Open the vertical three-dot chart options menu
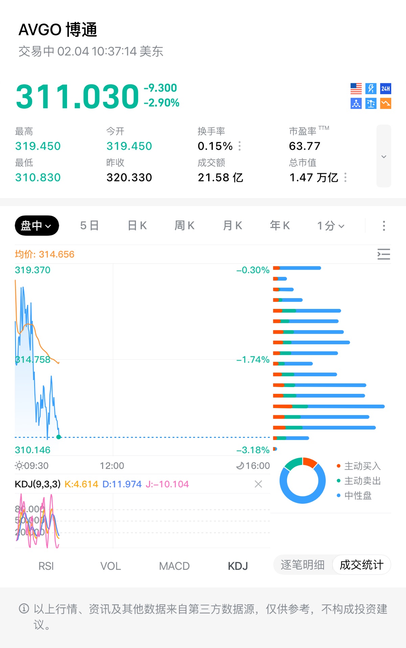This screenshot has height=648, width=406. [x=384, y=226]
